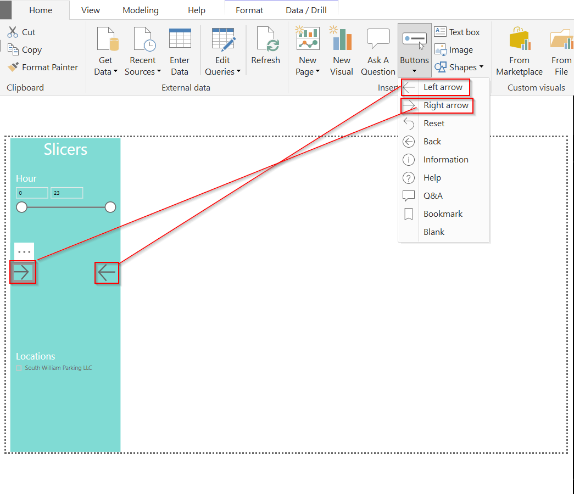This screenshot has height=494, width=574.
Task: Select the From File custom visuals icon
Action: point(560,49)
